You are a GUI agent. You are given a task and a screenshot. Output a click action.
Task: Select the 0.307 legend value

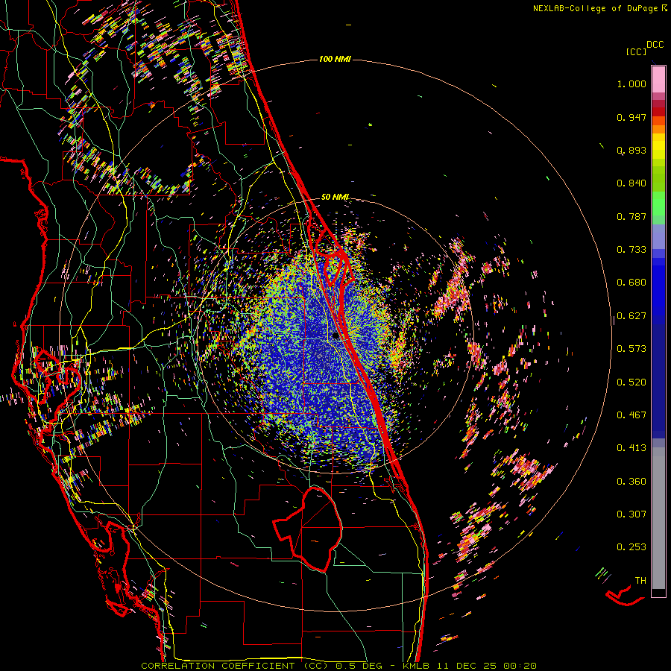(631, 514)
